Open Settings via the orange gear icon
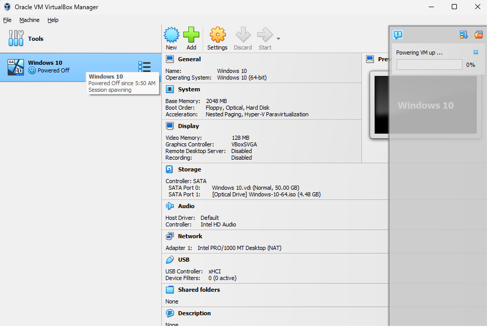The width and height of the screenshot is (490, 329). tap(217, 35)
